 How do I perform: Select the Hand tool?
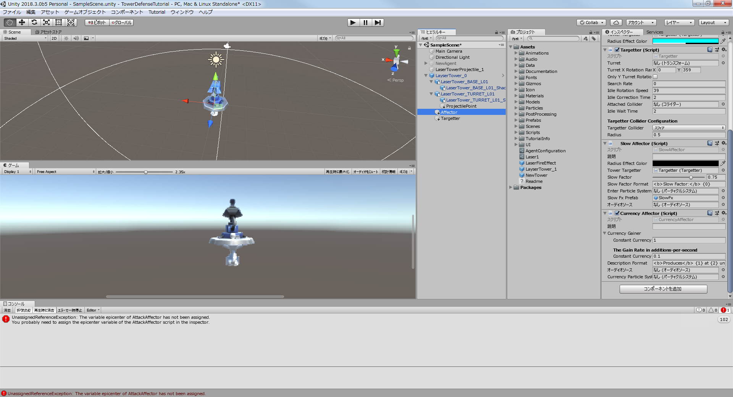10,23
